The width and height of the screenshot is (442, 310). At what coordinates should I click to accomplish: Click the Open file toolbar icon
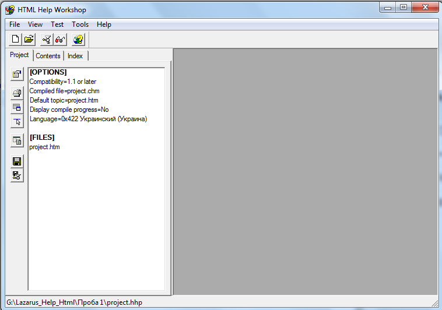pos(29,39)
